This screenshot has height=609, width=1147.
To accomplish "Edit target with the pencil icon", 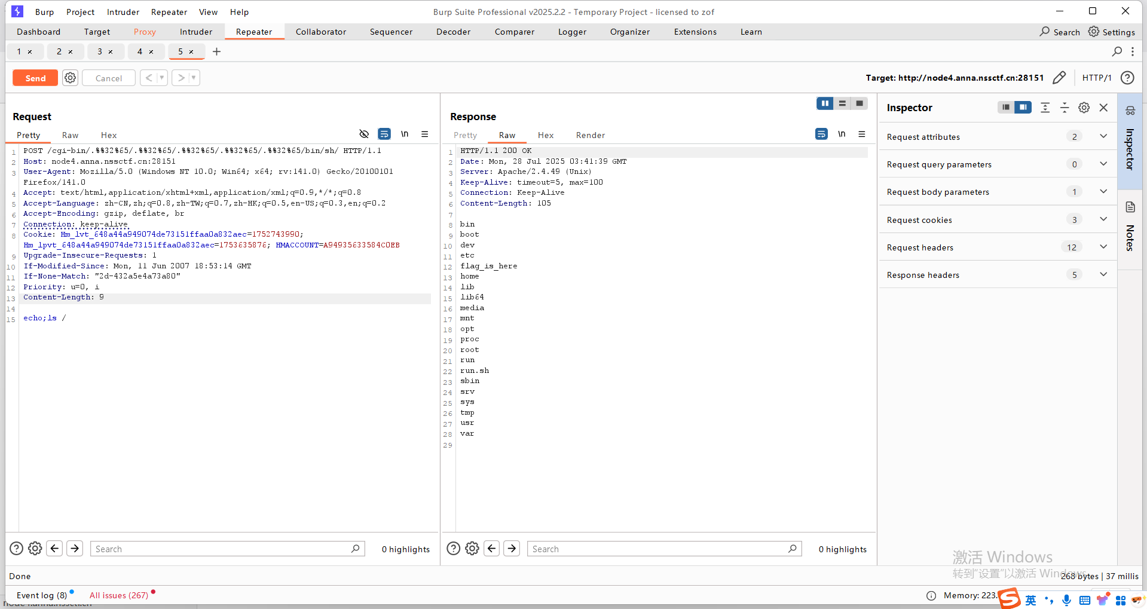I will [1059, 78].
